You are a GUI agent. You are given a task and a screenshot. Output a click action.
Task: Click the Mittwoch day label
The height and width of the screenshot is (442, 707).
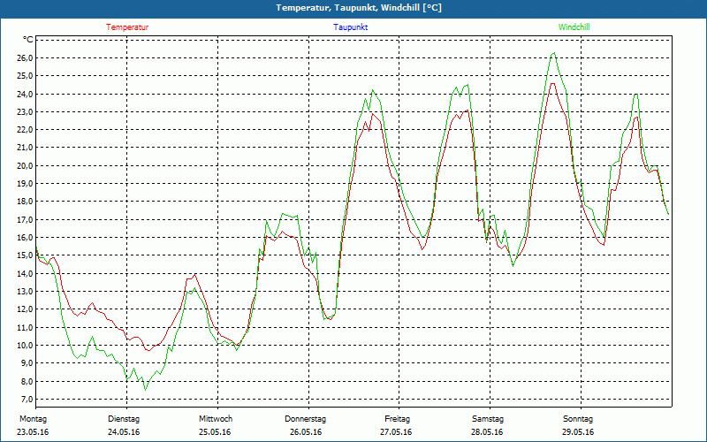pos(216,419)
